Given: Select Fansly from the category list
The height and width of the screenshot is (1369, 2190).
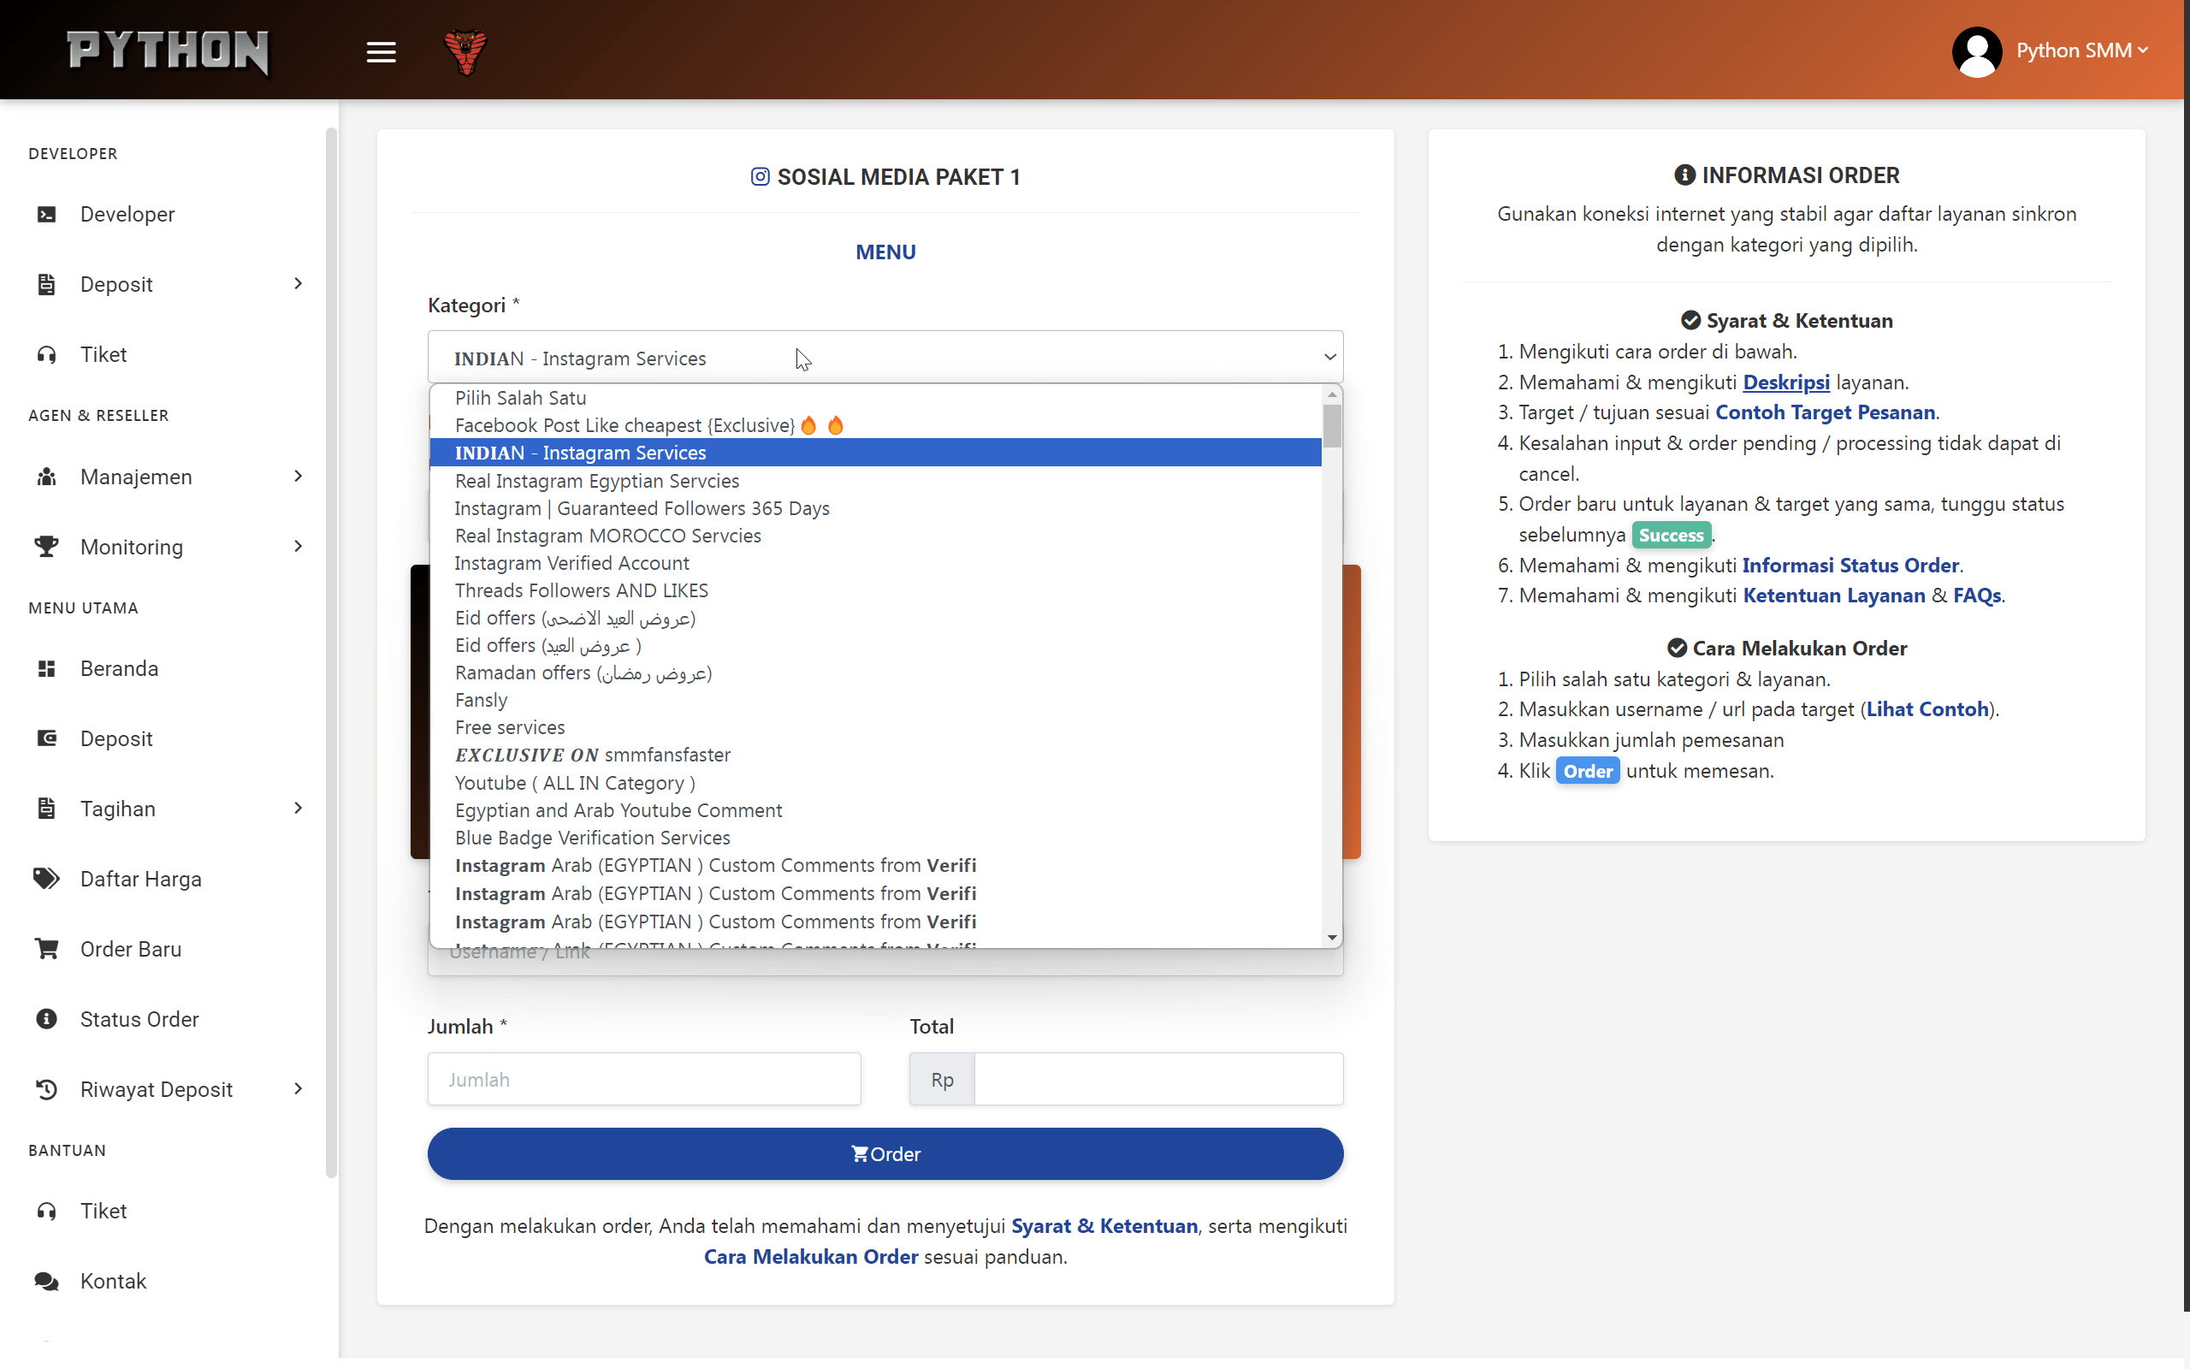Looking at the screenshot, I should tap(481, 699).
